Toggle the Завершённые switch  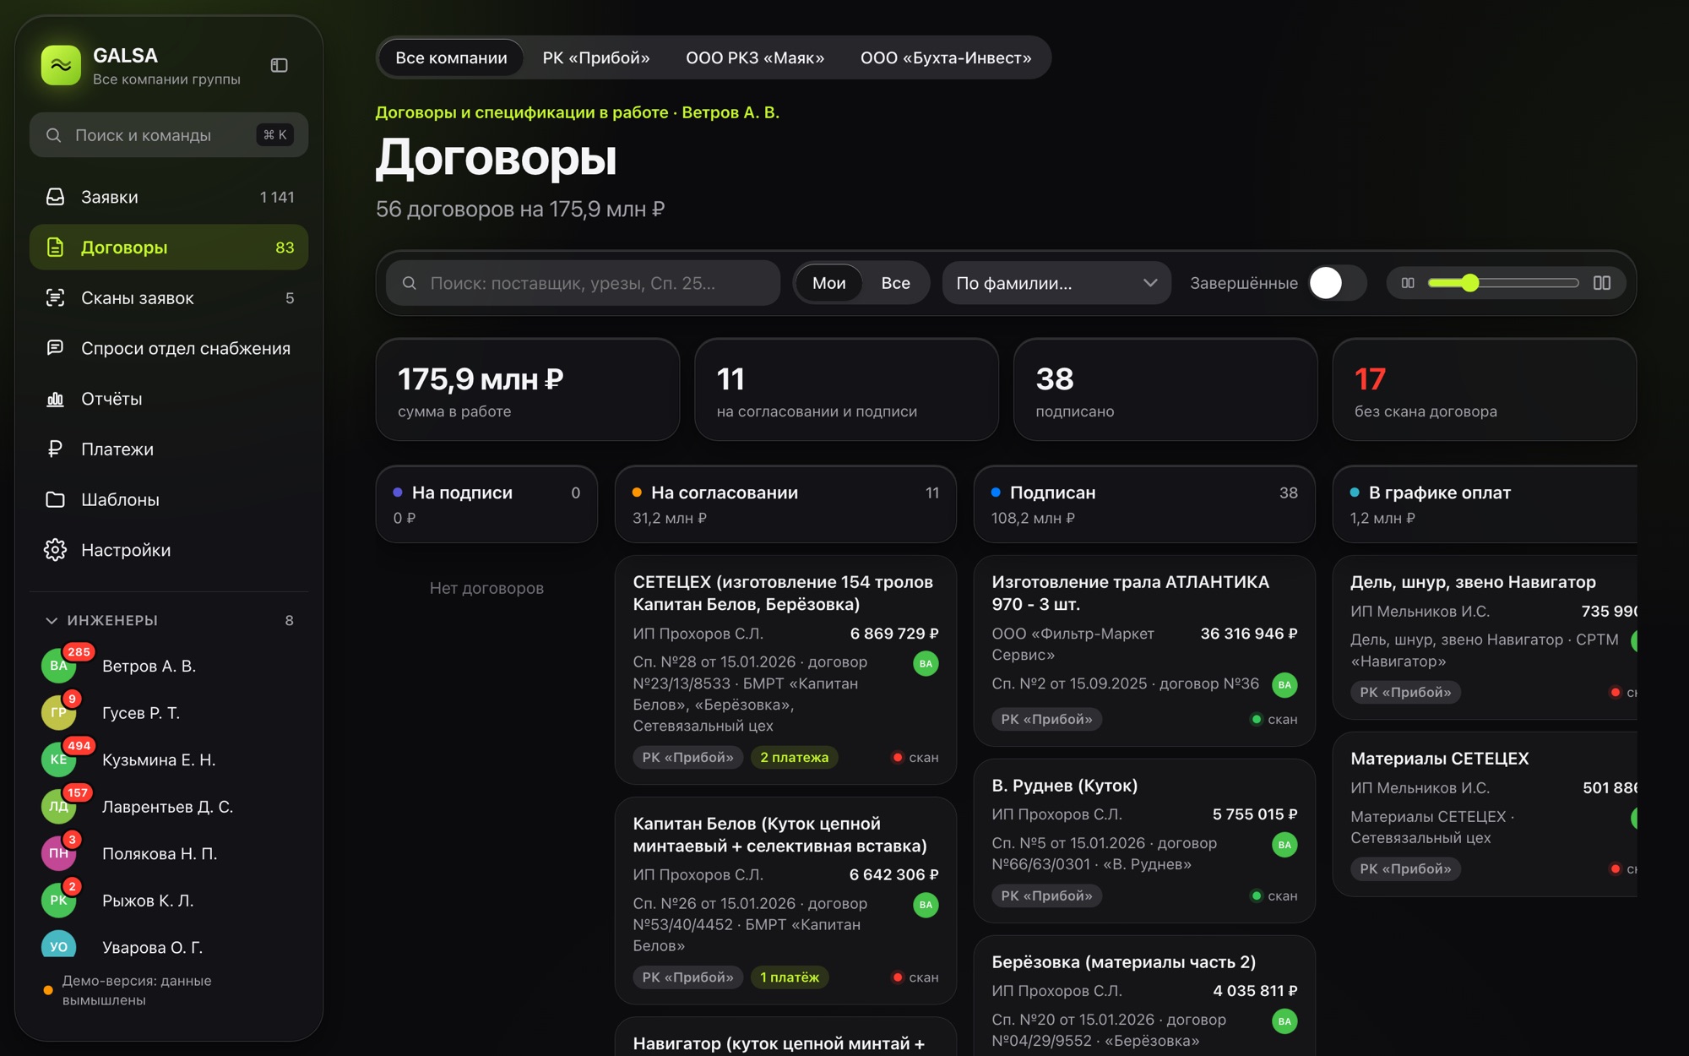pyautogui.click(x=1337, y=283)
